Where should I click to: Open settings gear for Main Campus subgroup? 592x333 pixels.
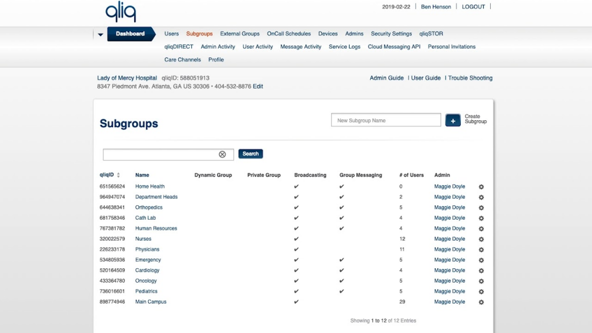481,302
